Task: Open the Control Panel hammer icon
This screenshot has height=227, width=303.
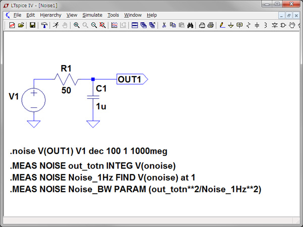Action: click(44, 25)
